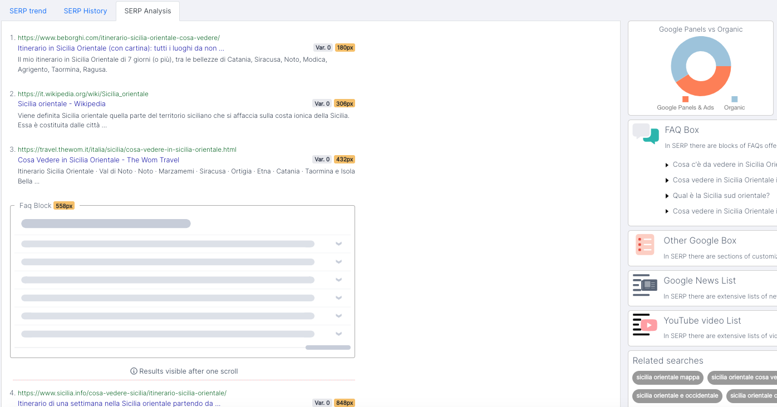Open 'Itinerario di una settimana nella Sicilia orientale' title

point(119,403)
